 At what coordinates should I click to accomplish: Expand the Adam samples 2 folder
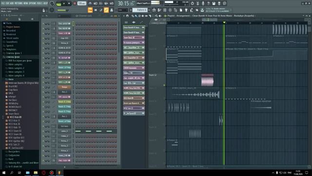[15, 68]
